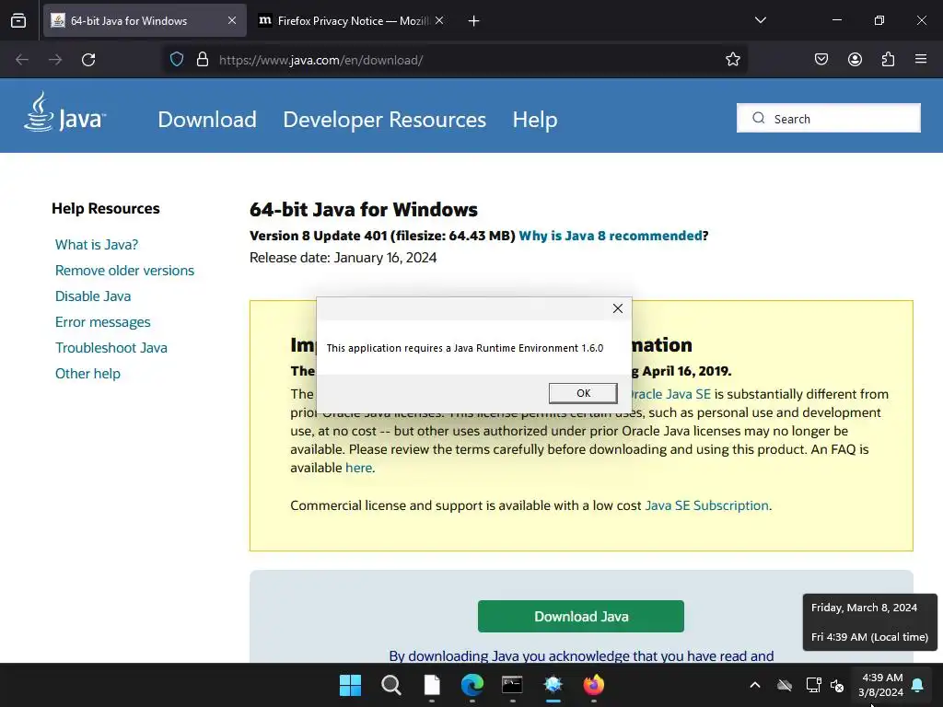View site security padlock info
Viewport: 943px width, 707px height.
point(203,60)
